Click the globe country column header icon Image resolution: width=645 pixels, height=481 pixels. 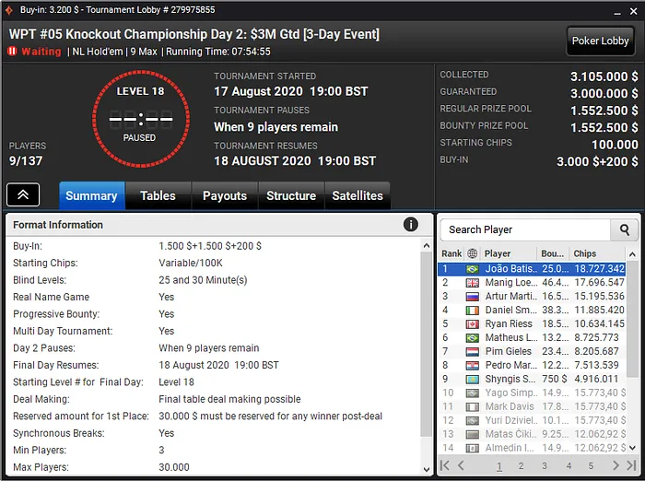(472, 253)
